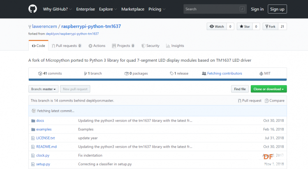Click the commits history icon
Screen dimensions: 308x169
click(40, 74)
